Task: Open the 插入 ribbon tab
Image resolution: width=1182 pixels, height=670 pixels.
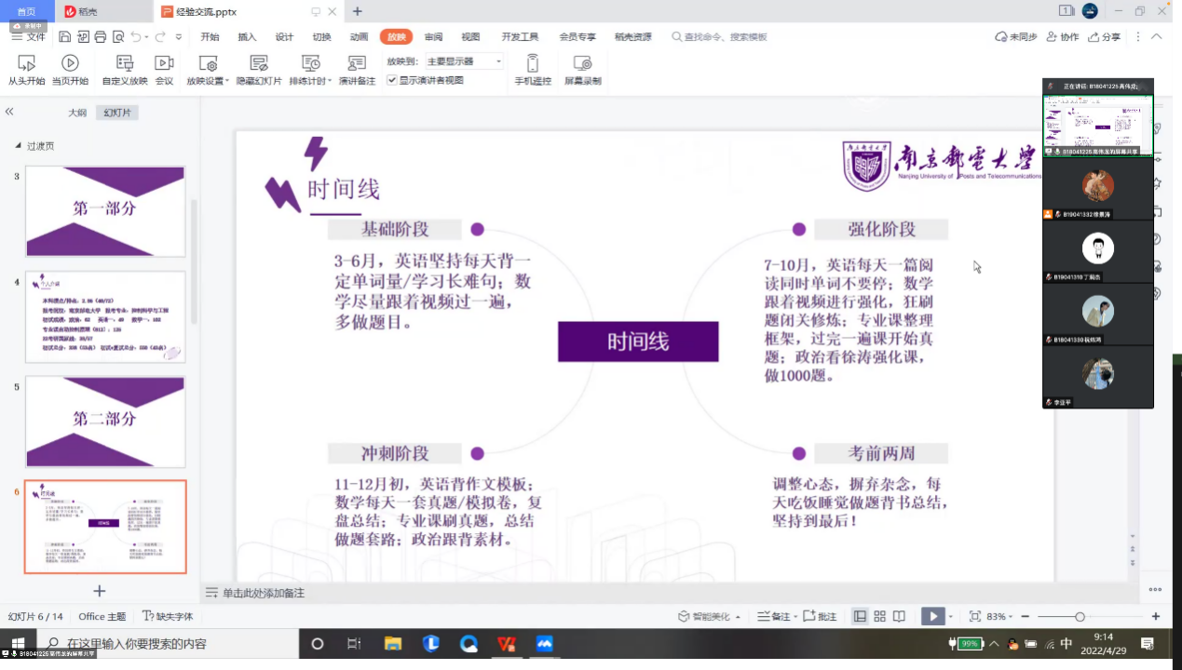Action: coord(247,37)
